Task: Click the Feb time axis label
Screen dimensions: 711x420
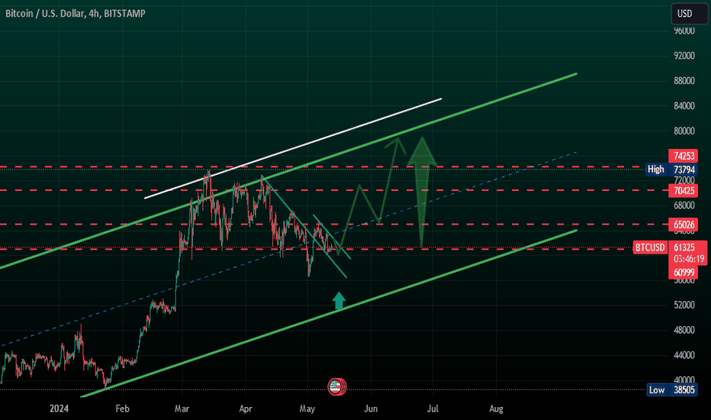Action: [x=122, y=409]
